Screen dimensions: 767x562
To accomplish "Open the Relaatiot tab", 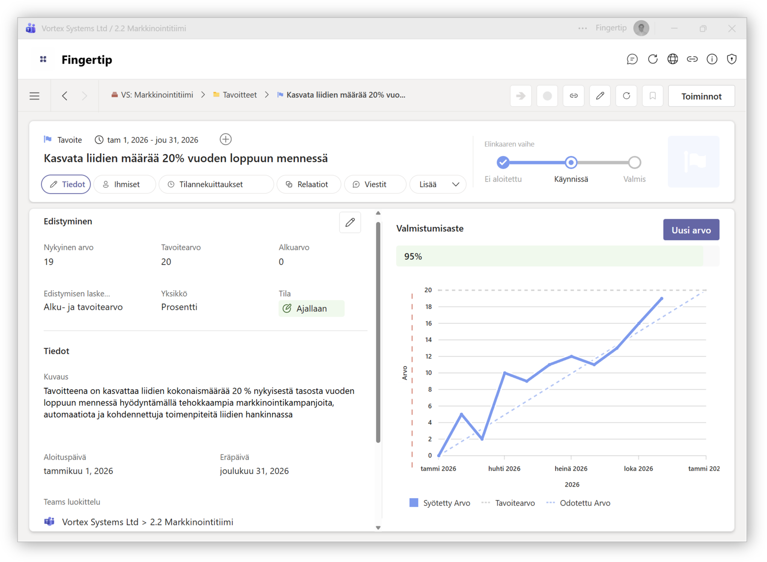I will pyautogui.click(x=308, y=184).
